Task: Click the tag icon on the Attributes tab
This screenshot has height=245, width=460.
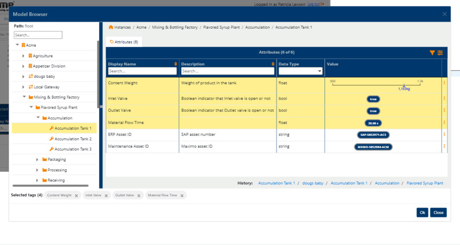Action: click(112, 42)
